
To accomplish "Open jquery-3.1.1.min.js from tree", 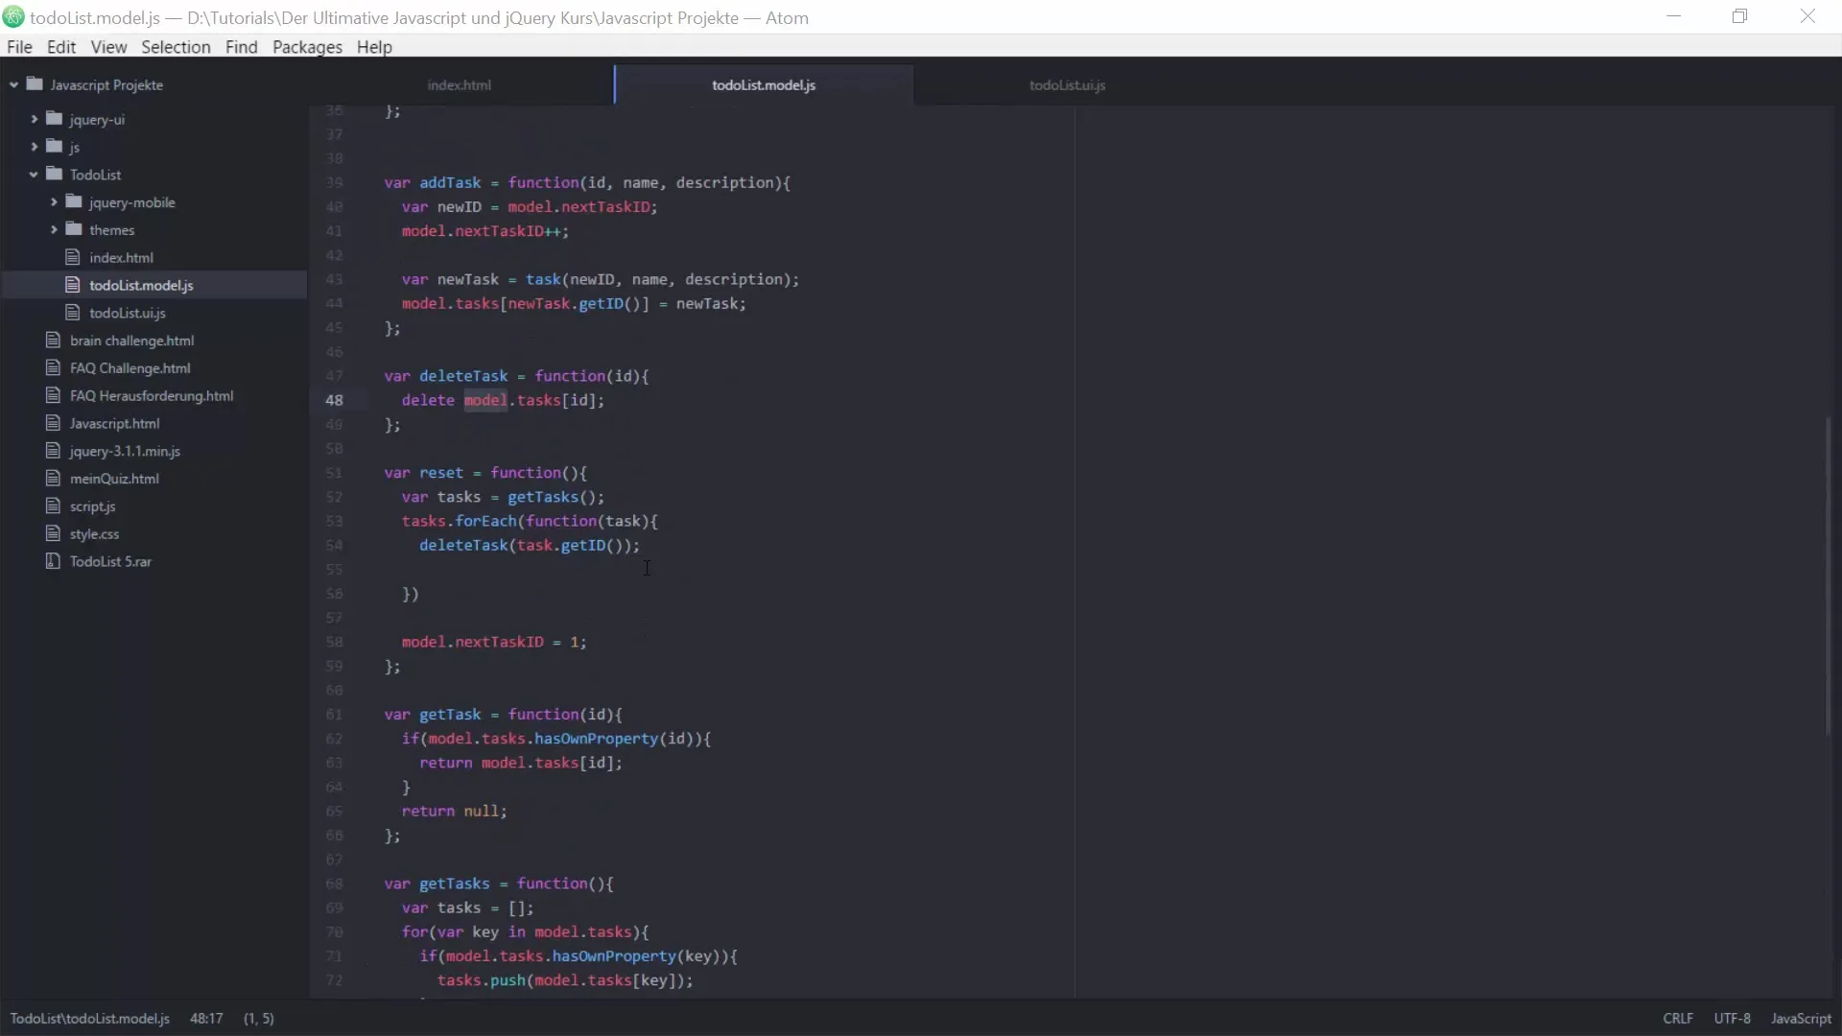I will 125,451.
